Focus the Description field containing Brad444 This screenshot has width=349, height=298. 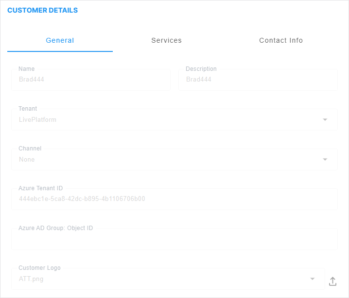[x=258, y=80]
